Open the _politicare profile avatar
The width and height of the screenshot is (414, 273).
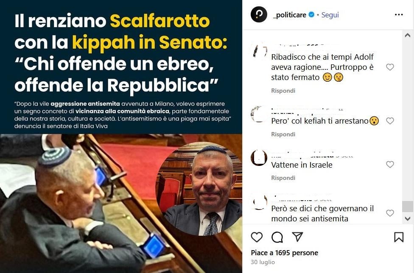[x=259, y=14]
